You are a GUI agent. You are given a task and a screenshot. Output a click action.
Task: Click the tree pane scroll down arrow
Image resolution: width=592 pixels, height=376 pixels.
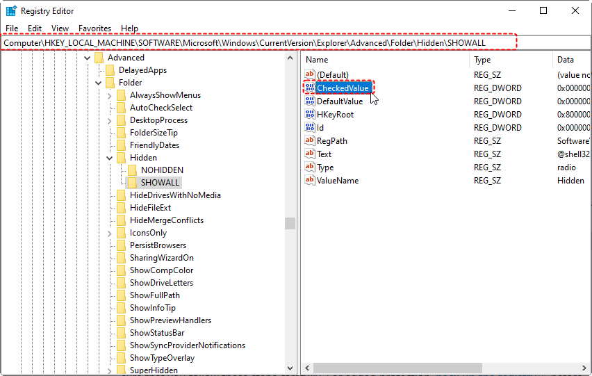[290, 368]
